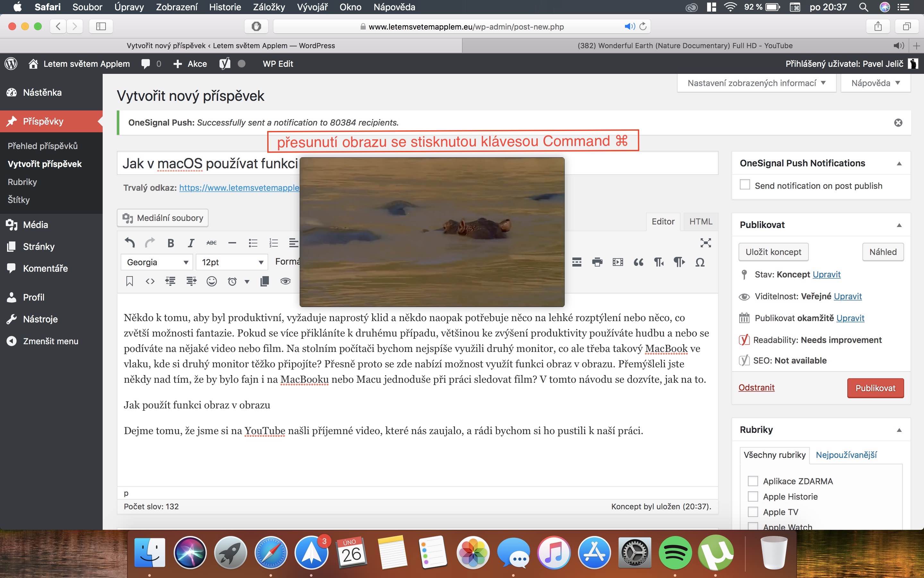Open the date/time format dropdown arrow
Screen dimensions: 924x578
pos(247,282)
